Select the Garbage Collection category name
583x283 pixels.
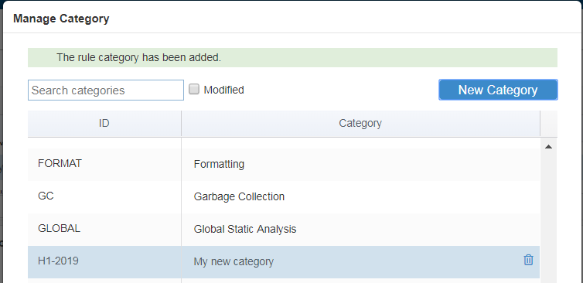[239, 196]
